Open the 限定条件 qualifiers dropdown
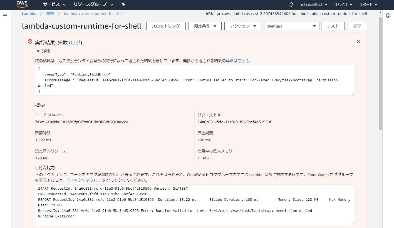394x228 pixels. (x=205, y=26)
